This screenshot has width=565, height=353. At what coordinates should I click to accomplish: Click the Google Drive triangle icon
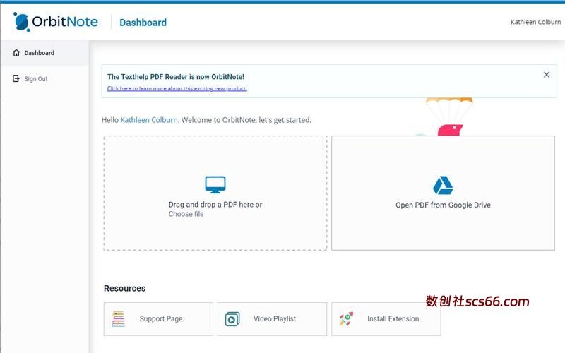pyautogui.click(x=443, y=186)
